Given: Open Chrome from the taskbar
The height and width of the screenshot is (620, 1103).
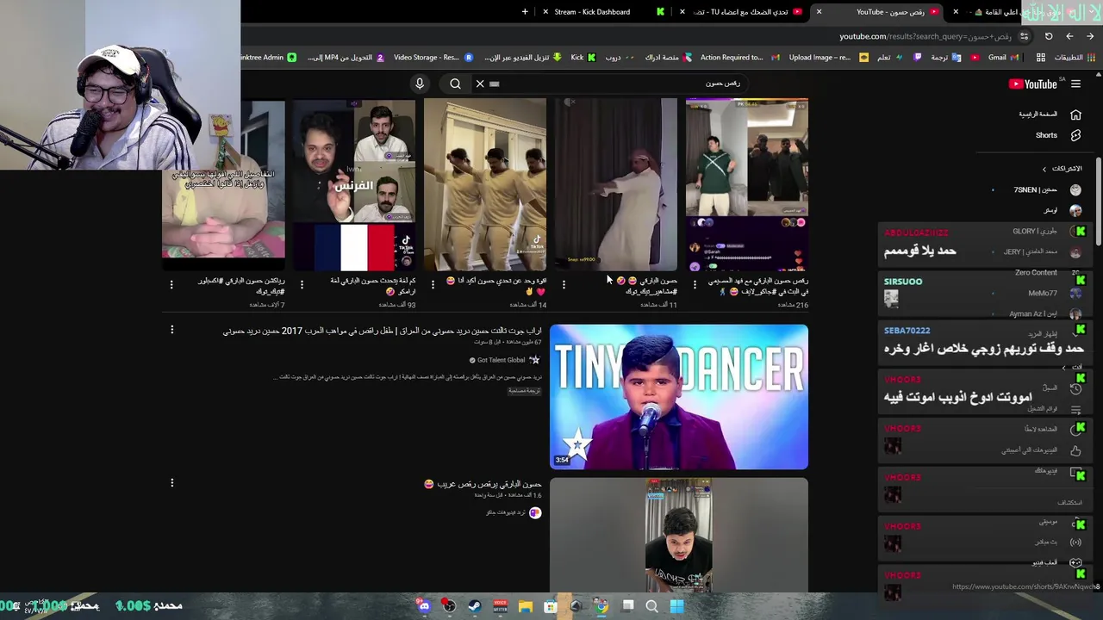Looking at the screenshot, I should point(601,606).
